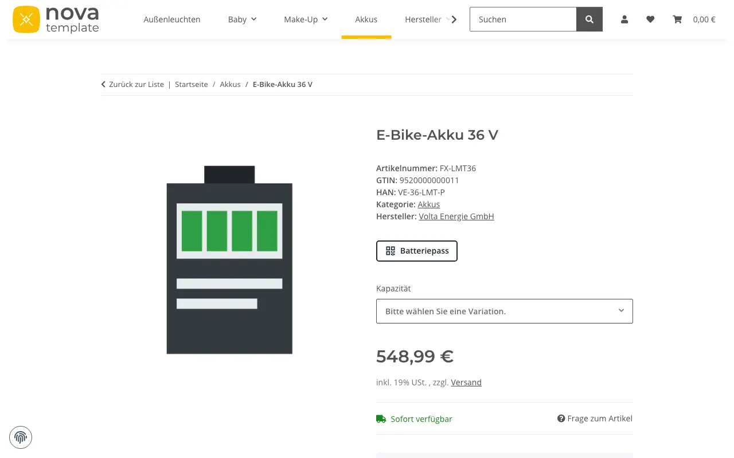Open the Hersteller menu
This screenshot has height=458, width=734.
click(x=423, y=19)
